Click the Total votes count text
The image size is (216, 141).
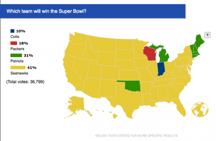pyautogui.click(x=25, y=82)
